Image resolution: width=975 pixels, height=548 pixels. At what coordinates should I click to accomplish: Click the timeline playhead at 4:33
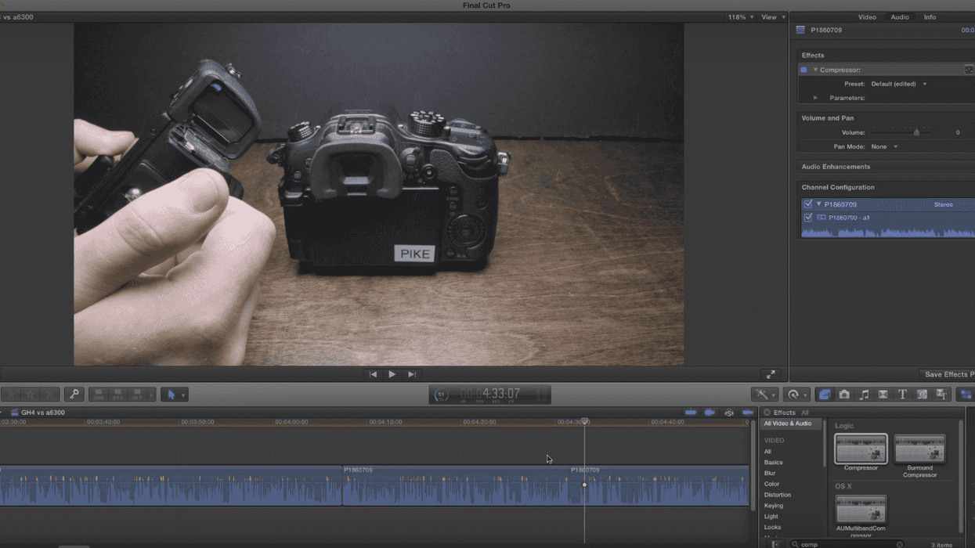click(x=584, y=422)
